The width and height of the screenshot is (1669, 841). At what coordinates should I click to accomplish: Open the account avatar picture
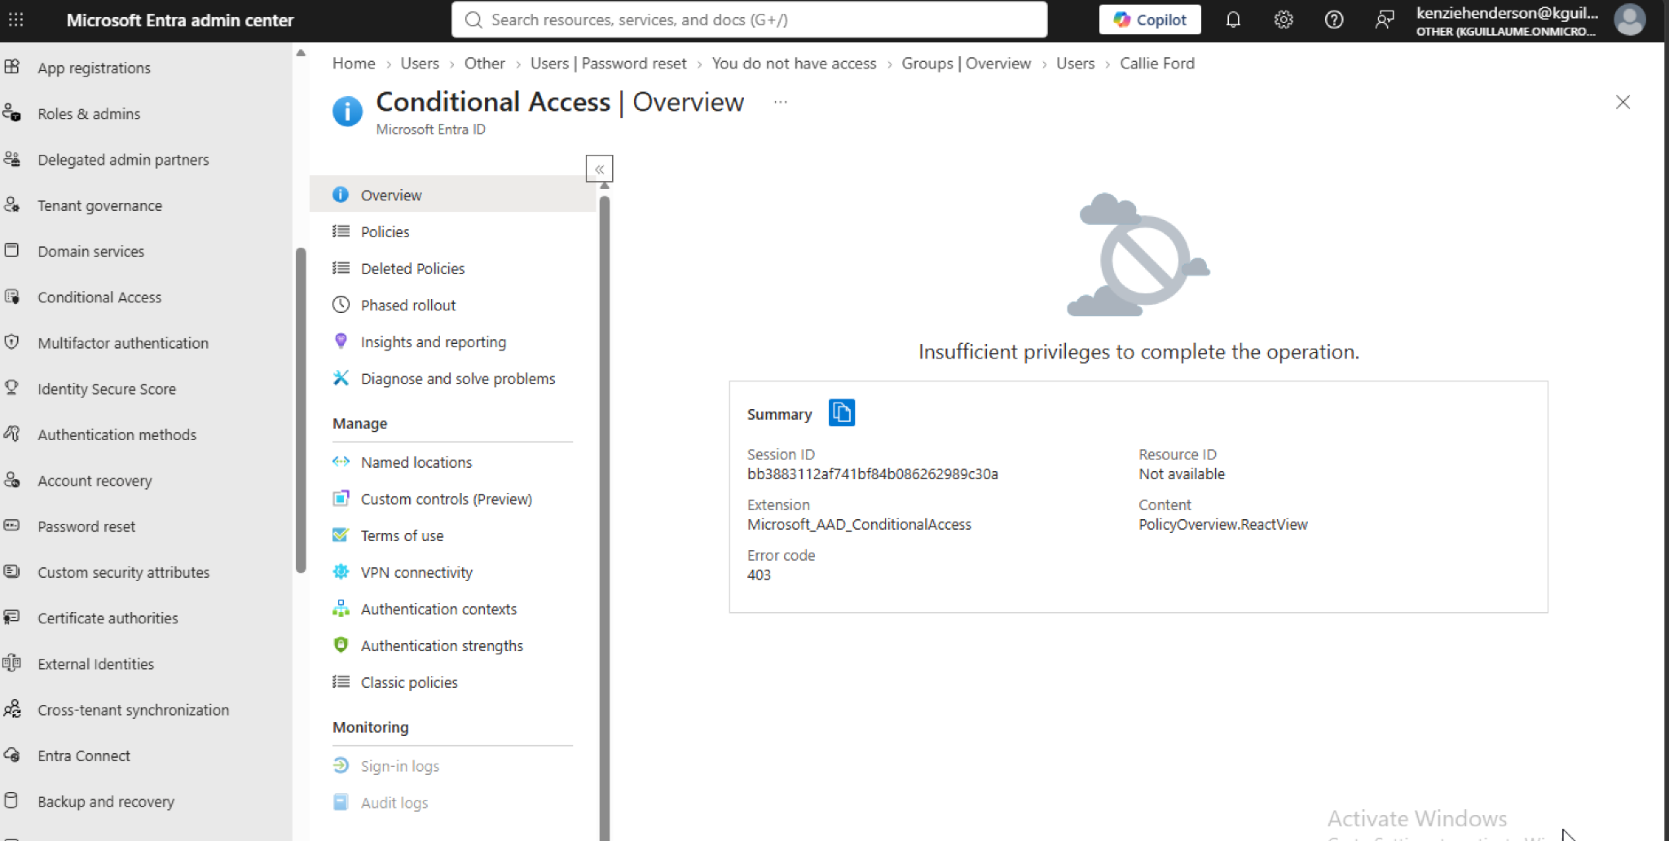(x=1629, y=20)
